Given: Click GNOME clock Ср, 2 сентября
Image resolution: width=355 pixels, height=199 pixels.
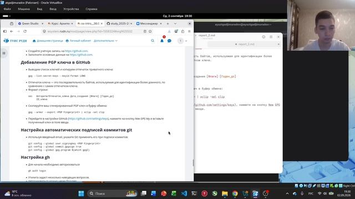Looking at the screenshot, I should pos(177,16).
